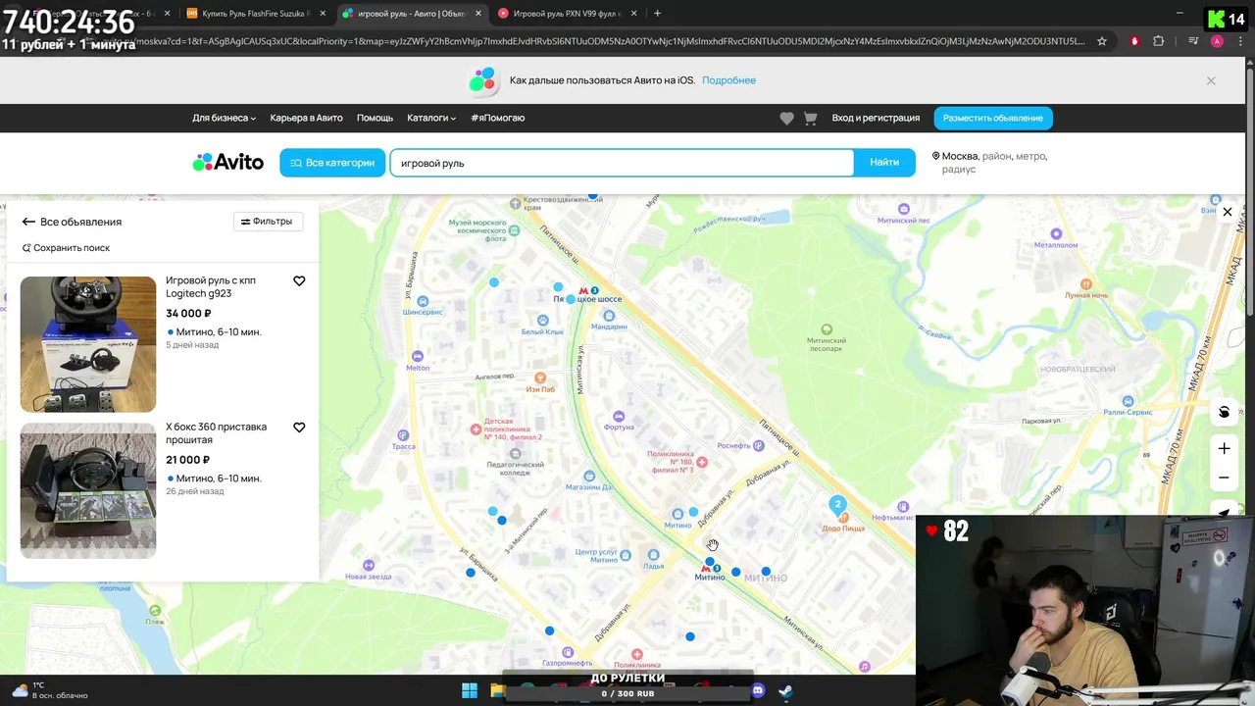Image resolution: width=1255 pixels, height=706 pixels.
Task: Click the Шинсервис map marker
Action: (x=423, y=301)
